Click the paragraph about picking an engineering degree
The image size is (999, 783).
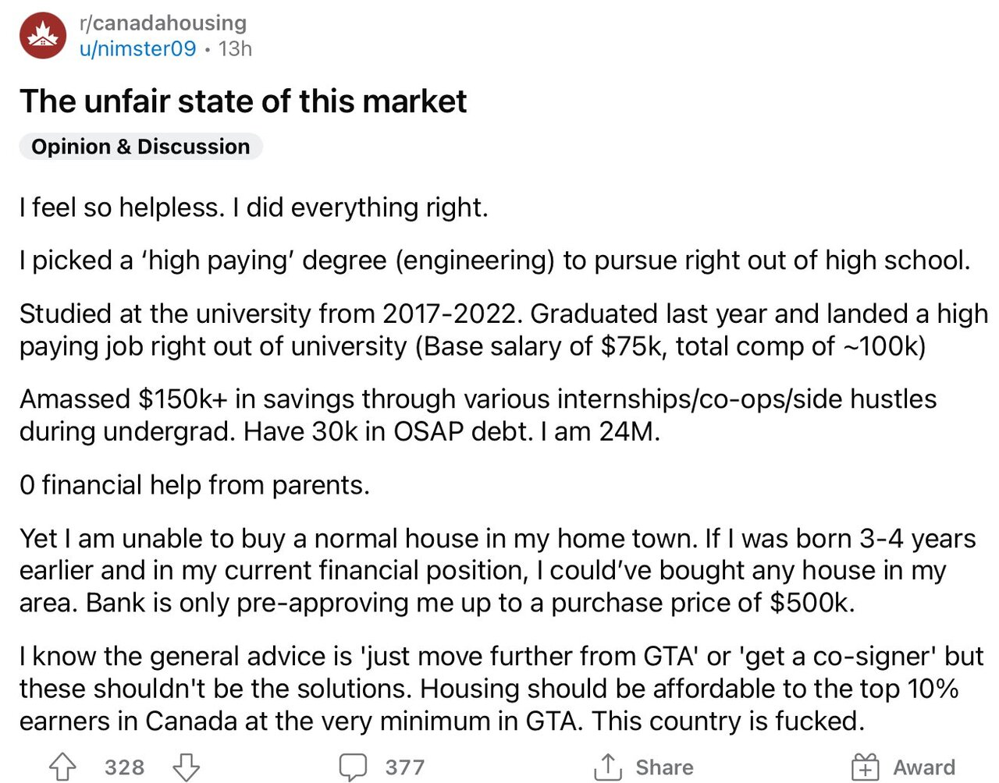[x=495, y=260]
